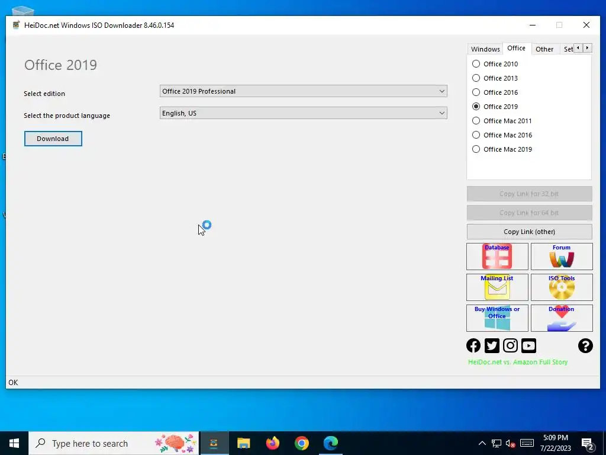Open the Forum icon button
Viewport: 606px width, 455px height.
pyautogui.click(x=562, y=256)
